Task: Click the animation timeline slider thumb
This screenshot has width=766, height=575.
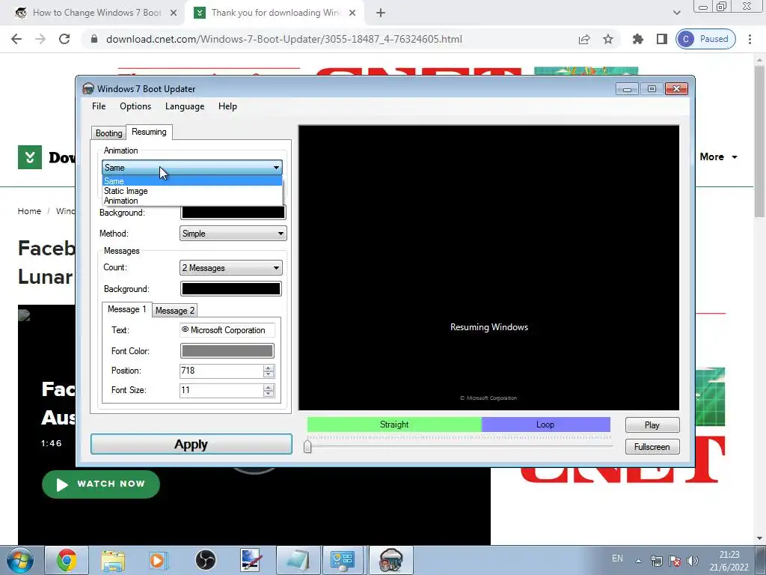Action: (x=307, y=446)
